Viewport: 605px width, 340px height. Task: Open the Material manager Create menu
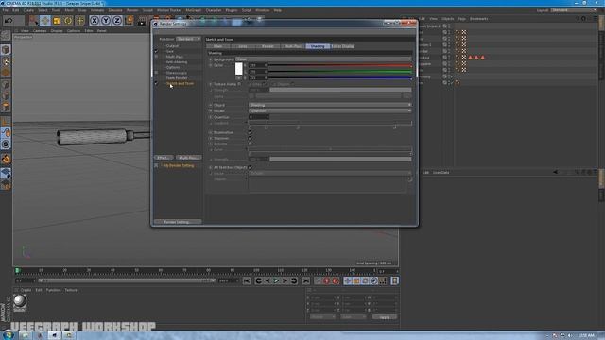coord(26,290)
